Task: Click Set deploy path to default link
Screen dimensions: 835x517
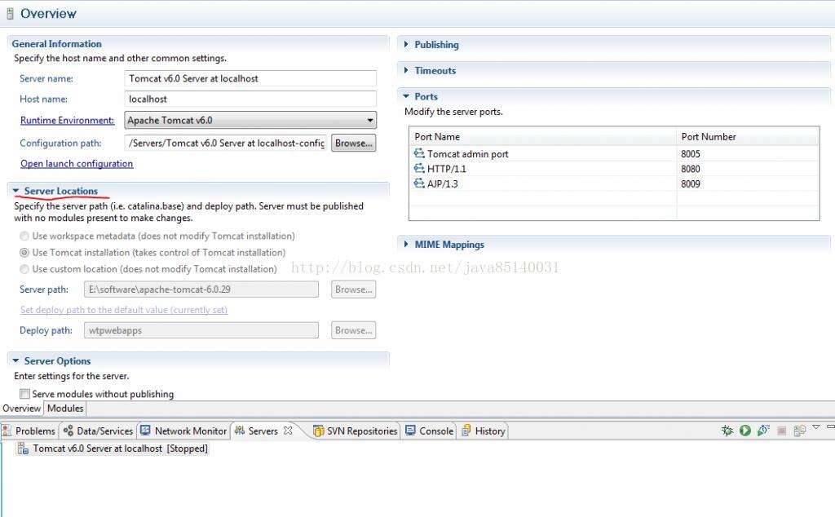Action: (124, 310)
